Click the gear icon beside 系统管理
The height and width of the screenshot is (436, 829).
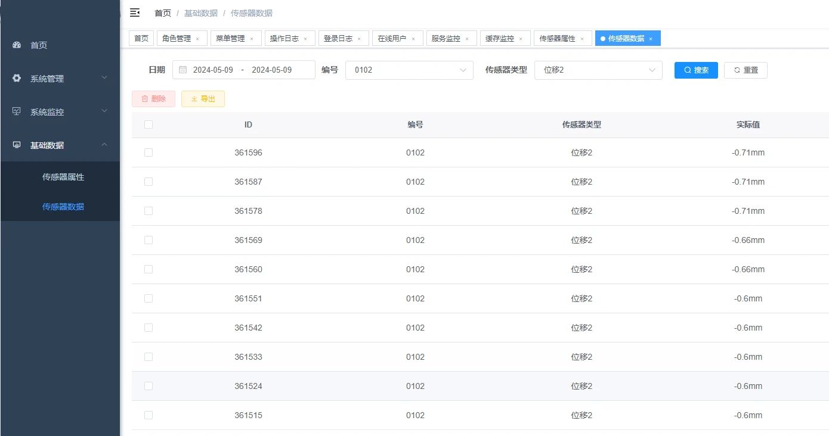(x=17, y=78)
